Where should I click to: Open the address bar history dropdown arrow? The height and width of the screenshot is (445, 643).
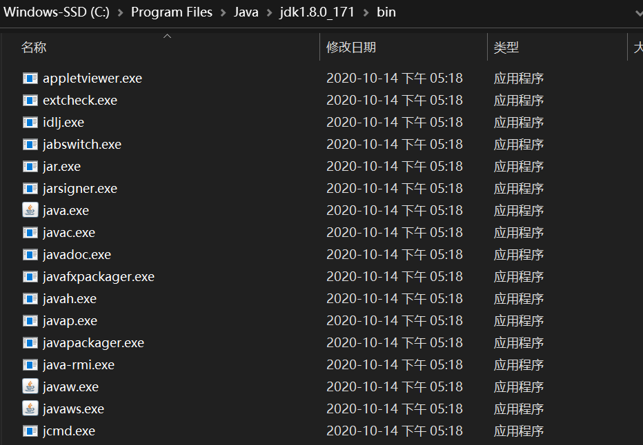pyautogui.click(x=638, y=12)
